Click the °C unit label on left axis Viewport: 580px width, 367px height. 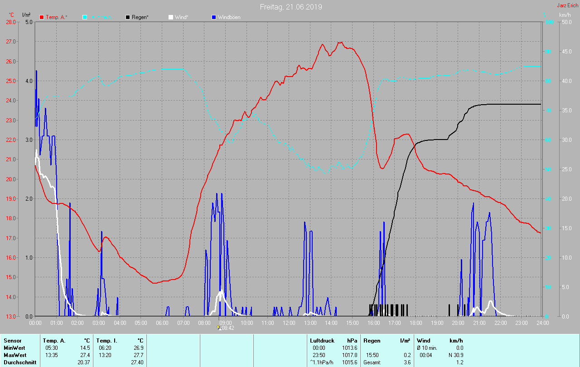pyautogui.click(x=11, y=15)
